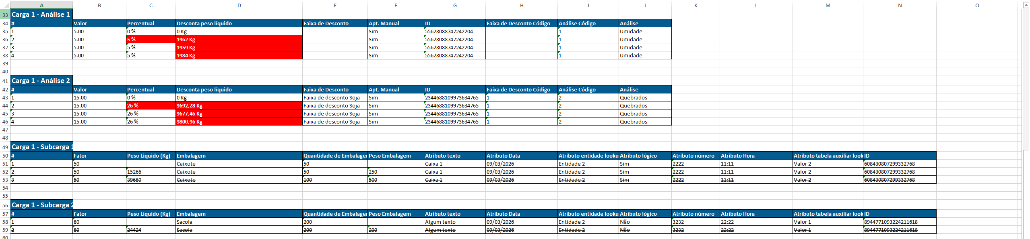Screen dimensions: 1030x239
Task: Click 'Apt. Manual' header in row 34
Action: coord(396,23)
